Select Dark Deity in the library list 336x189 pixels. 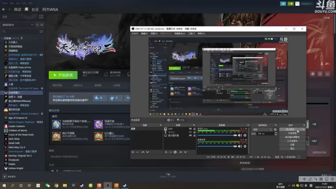coord(14,139)
